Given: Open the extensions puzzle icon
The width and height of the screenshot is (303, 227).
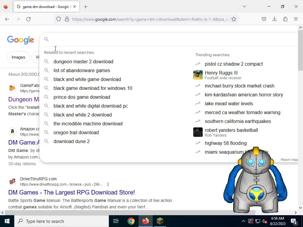Looking at the screenshot, I should [285, 19].
